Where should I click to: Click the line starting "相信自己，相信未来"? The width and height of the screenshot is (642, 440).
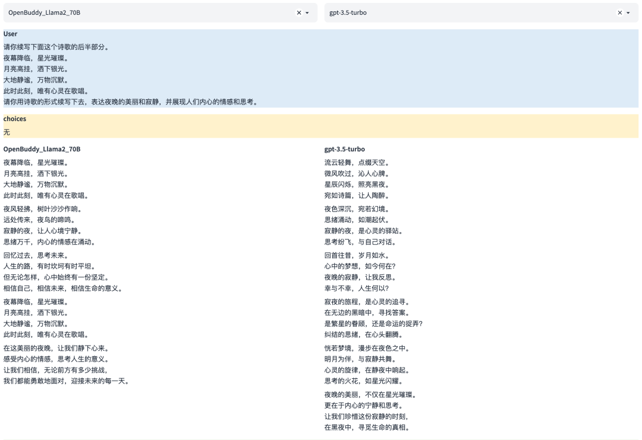coord(64,289)
